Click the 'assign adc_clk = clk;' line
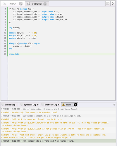Viewport: 117px width, 146px height. pos(22,38)
